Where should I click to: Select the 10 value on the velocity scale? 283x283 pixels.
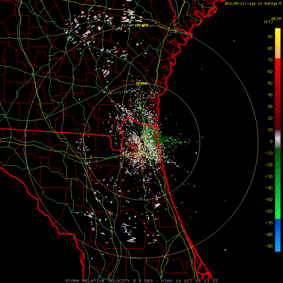(270, 130)
